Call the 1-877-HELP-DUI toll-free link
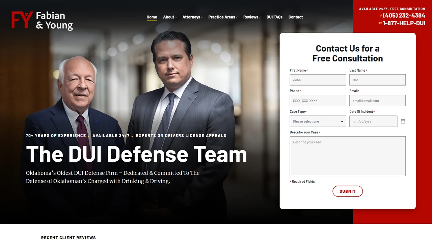This screenshot has width=432, height=243. (x=404, y=23)
